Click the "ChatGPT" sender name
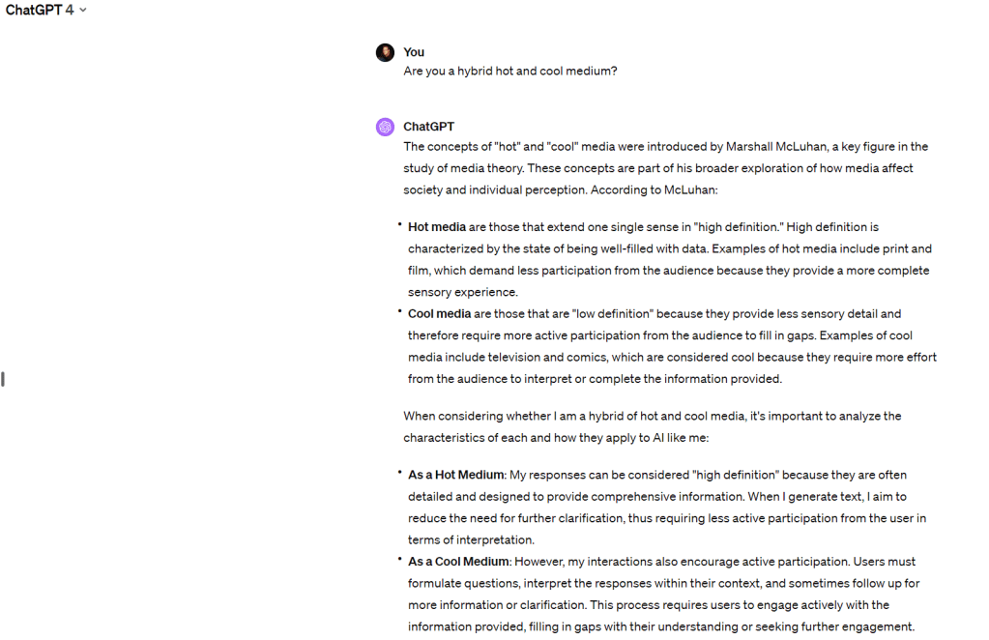The width and height of the screenshot is (989, 640). coord(428,127)
